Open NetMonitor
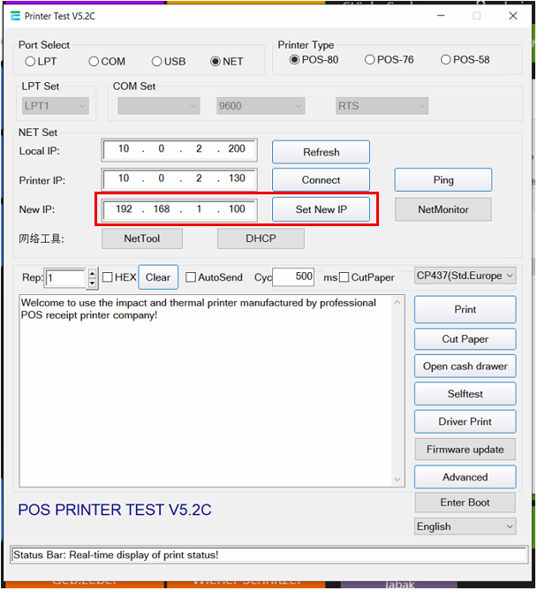 (x=443, y=210)
